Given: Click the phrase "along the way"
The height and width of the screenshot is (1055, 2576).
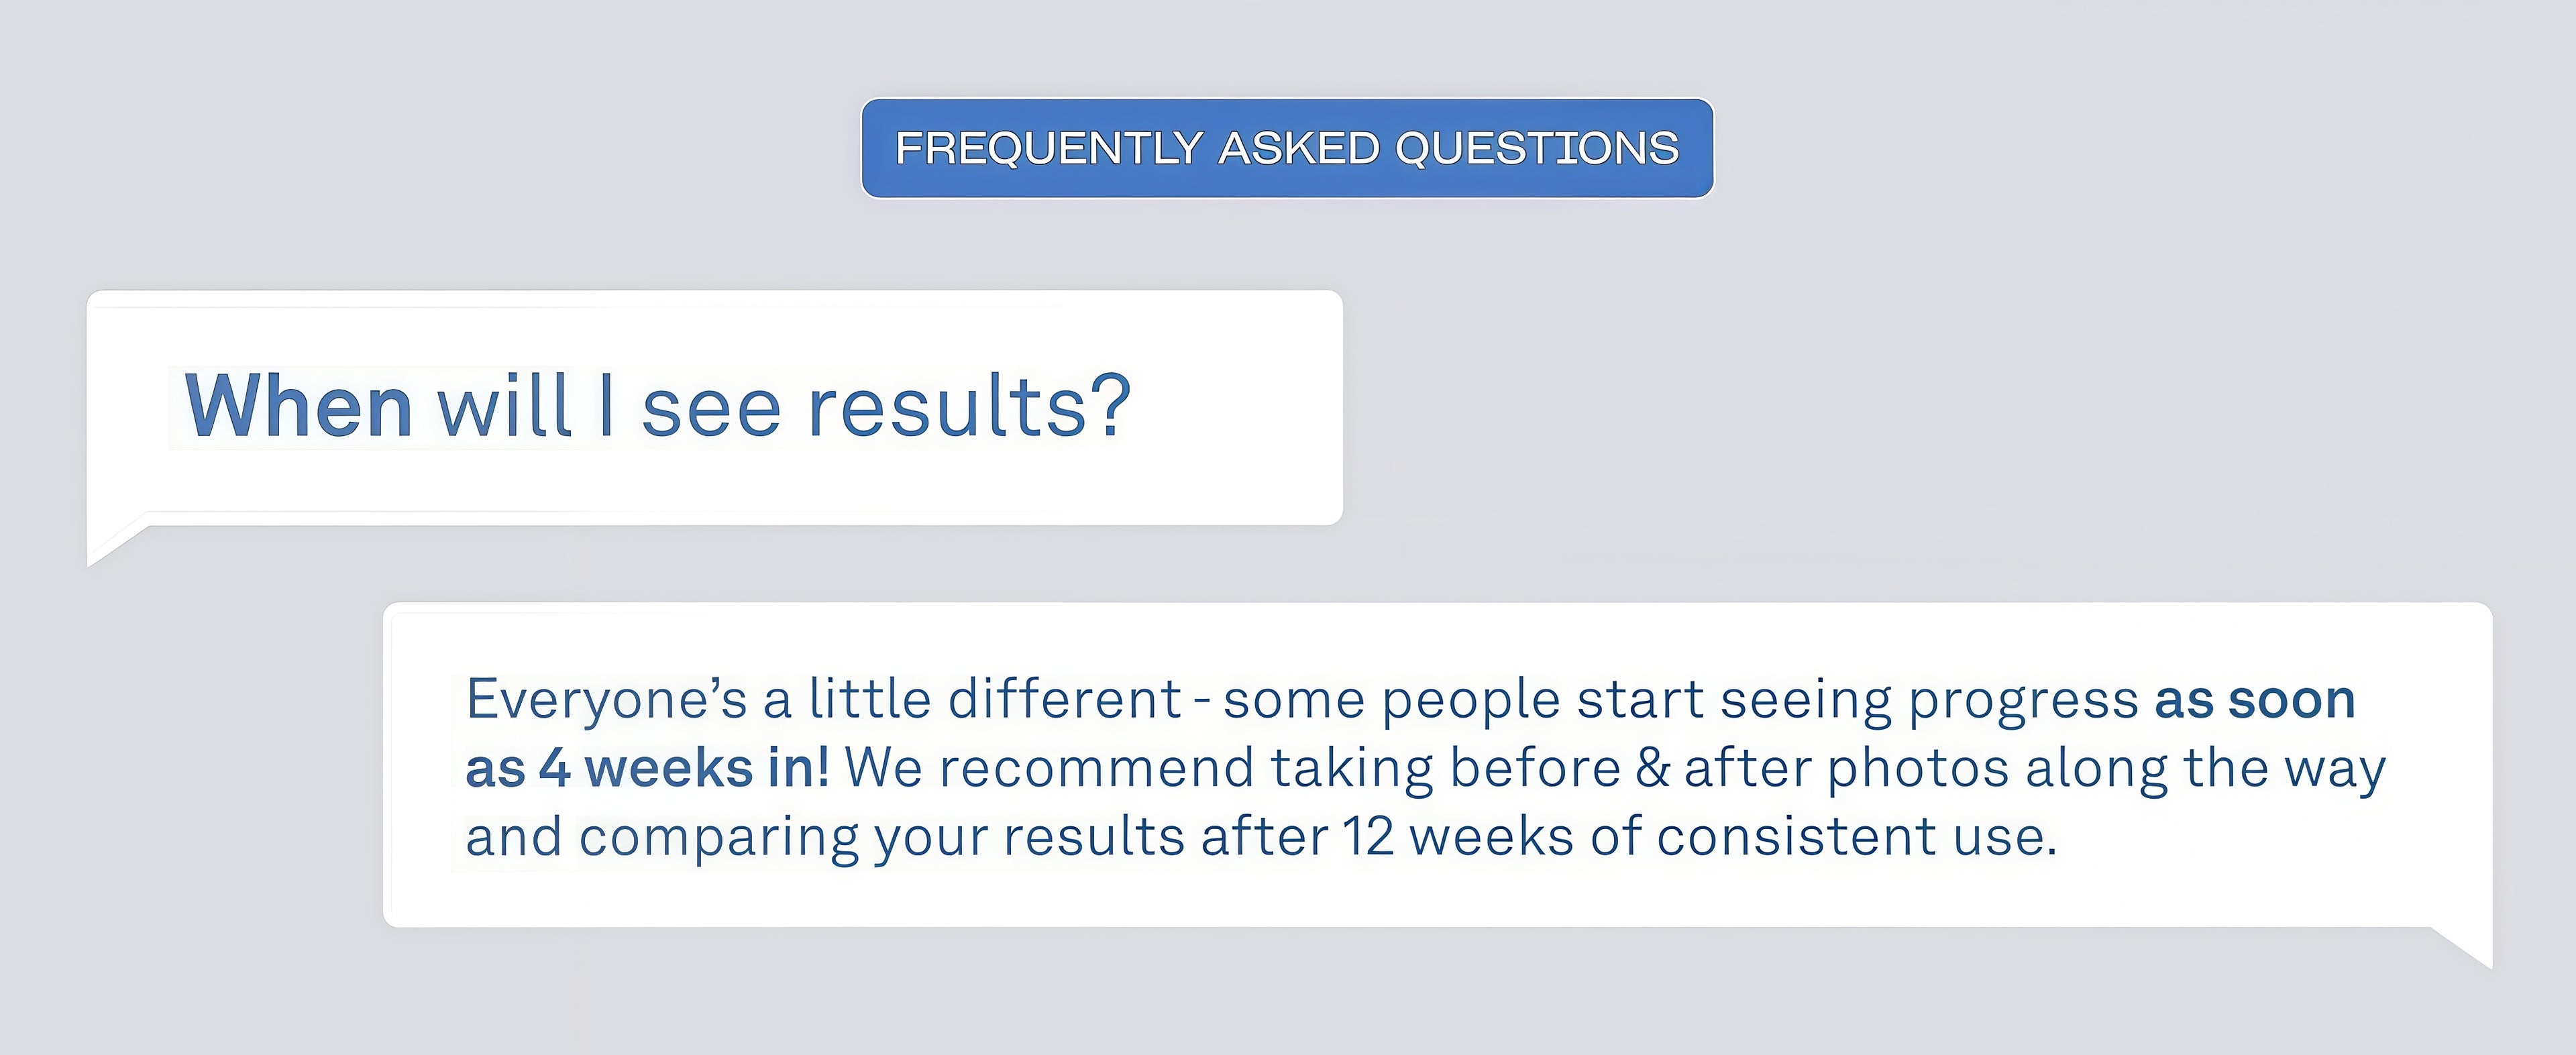Looking at the screenshot, I should click(x=2205, y=768).
